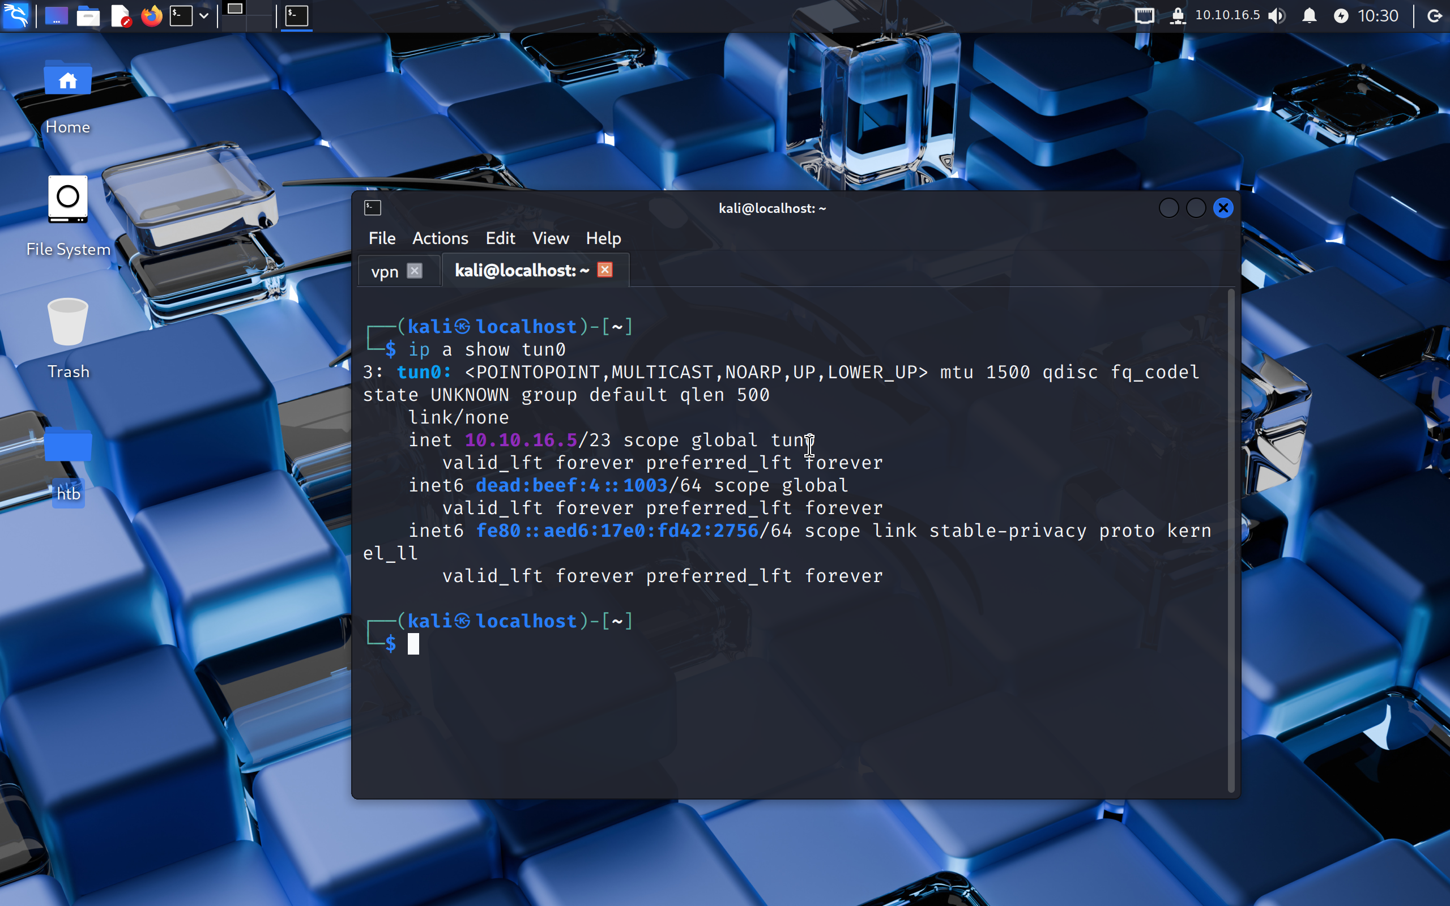Image resolution: width=1450 pixels, height=906 pixels.
Task: Open the file manager from the panel
Action: click(x=88, y=16)
